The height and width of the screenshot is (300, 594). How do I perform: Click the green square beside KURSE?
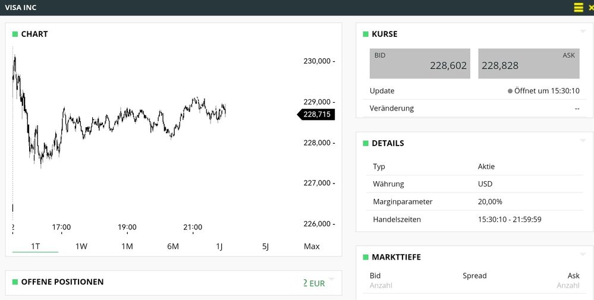pyautogui.click(x=366, y=34)
